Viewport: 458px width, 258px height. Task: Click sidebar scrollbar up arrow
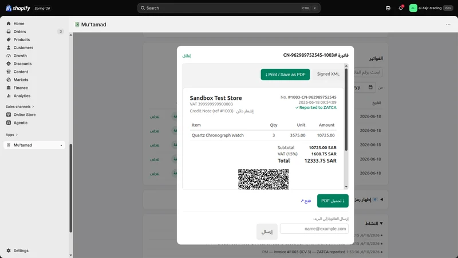tap(70, 35)
